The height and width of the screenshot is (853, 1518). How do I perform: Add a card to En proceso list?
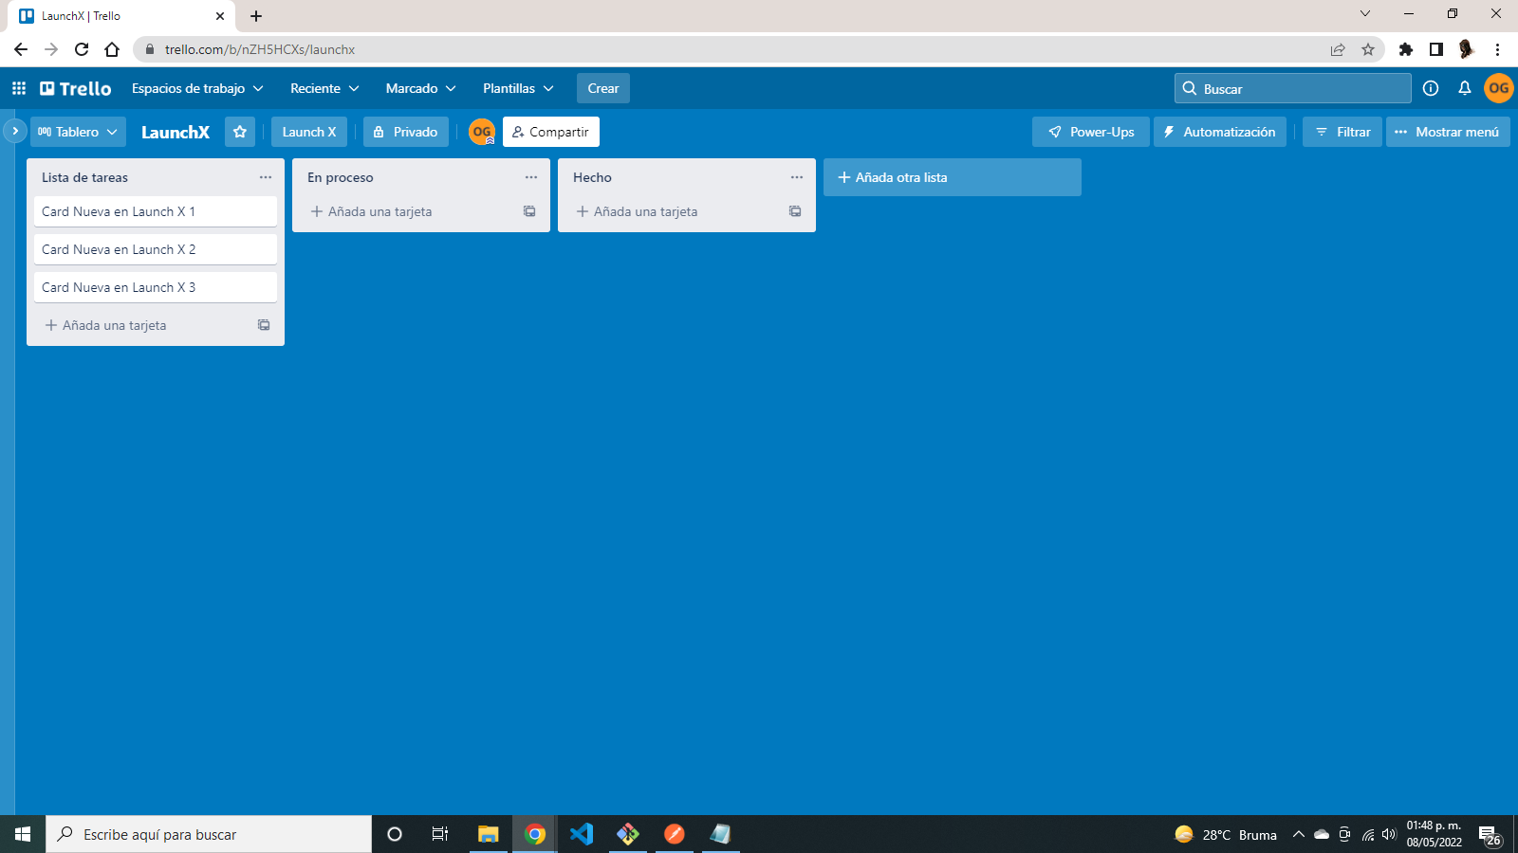[406, 211]
